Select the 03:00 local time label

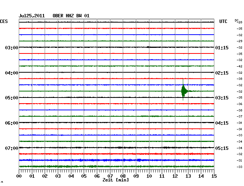coord(12,48)
